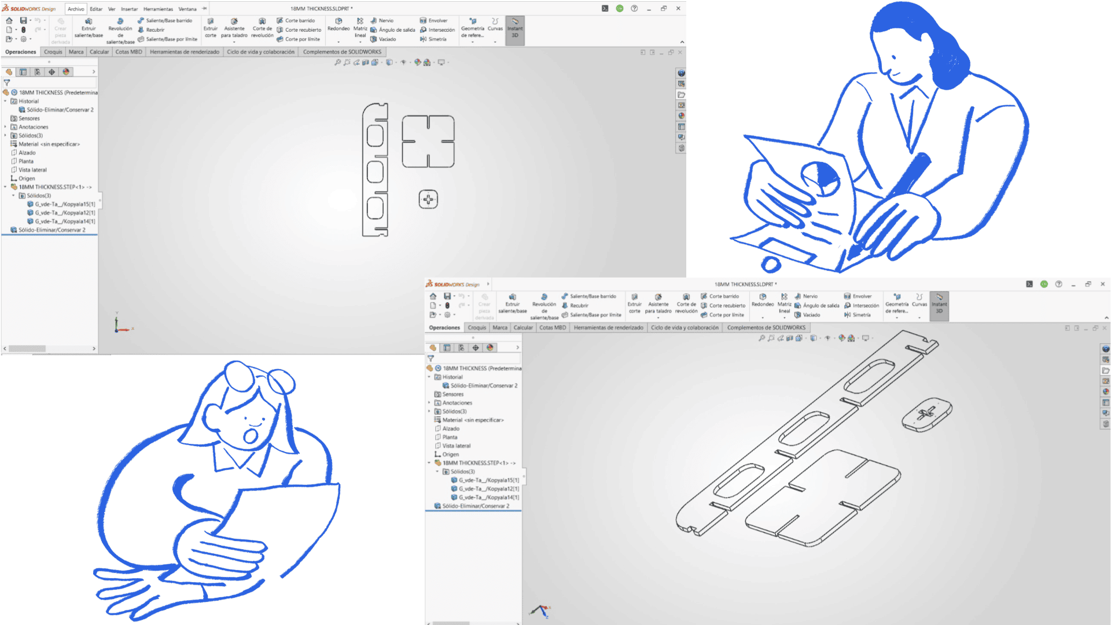
Task: Switch to Croquis tab in the isometric-view window
Action: [x=477, y=328]
